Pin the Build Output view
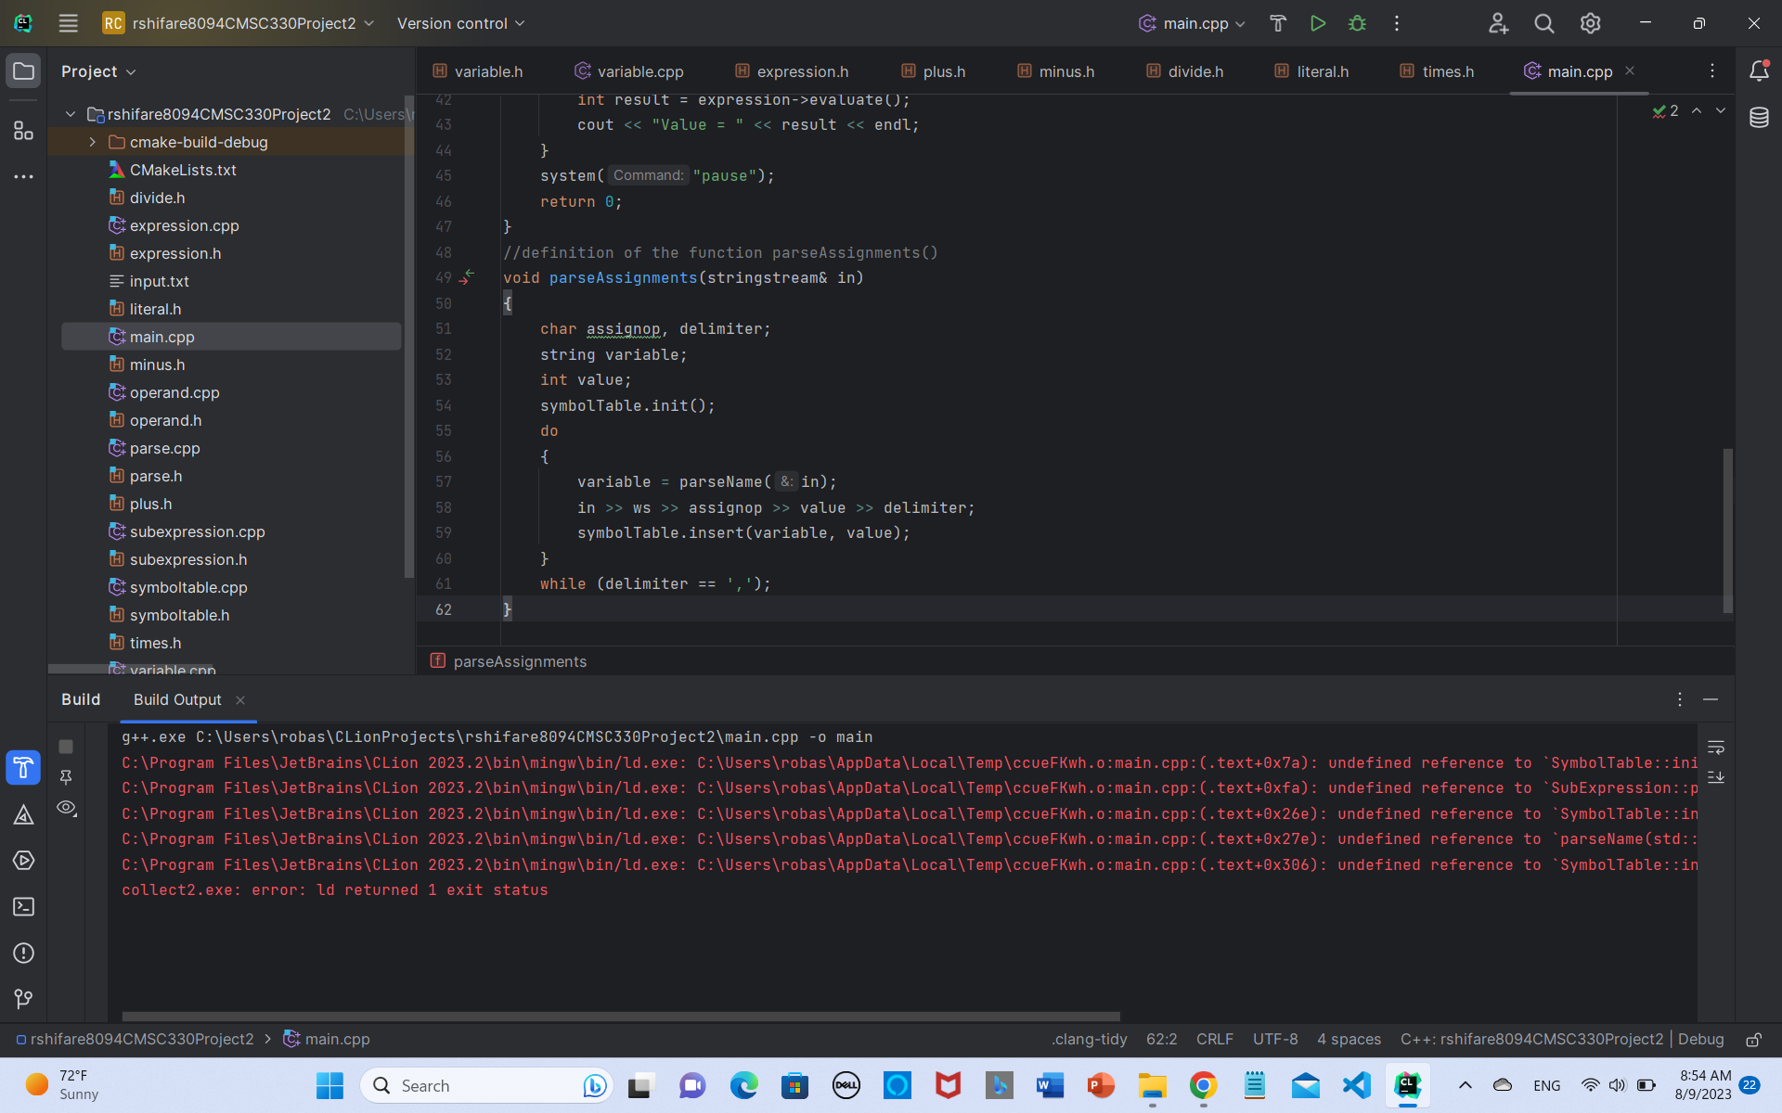 pyautogui.click(x=66, y=777)
